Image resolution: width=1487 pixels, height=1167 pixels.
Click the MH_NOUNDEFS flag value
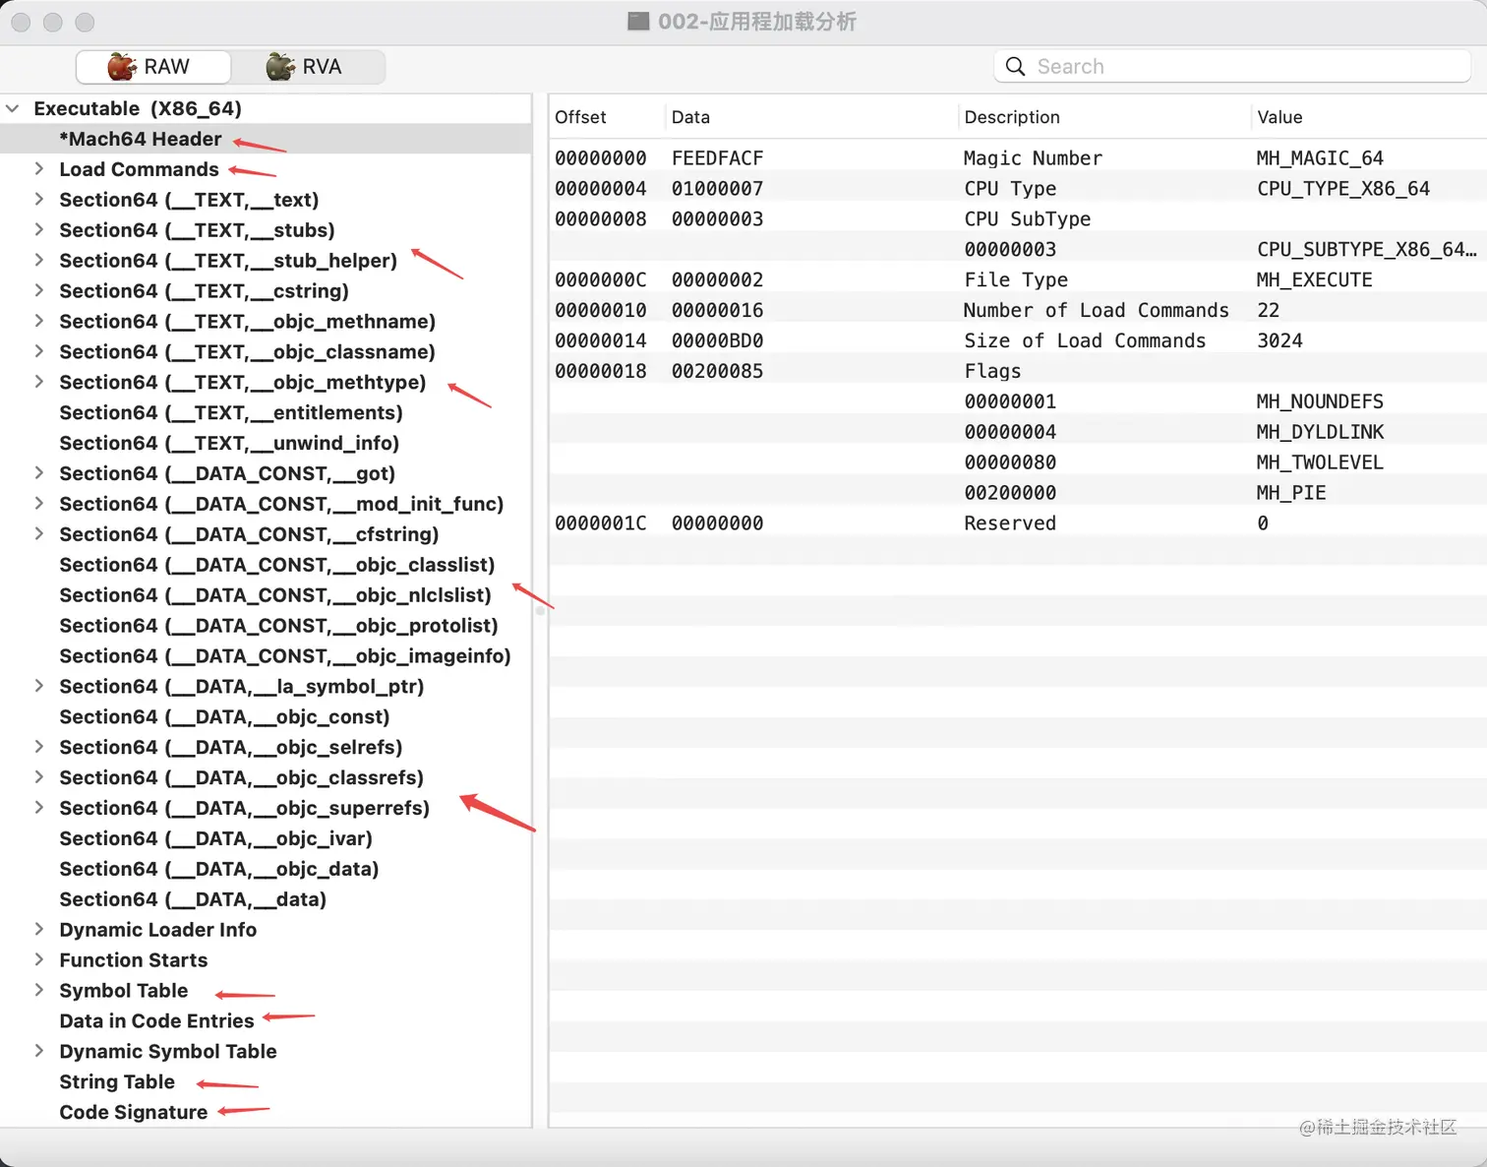(1320, 402)
